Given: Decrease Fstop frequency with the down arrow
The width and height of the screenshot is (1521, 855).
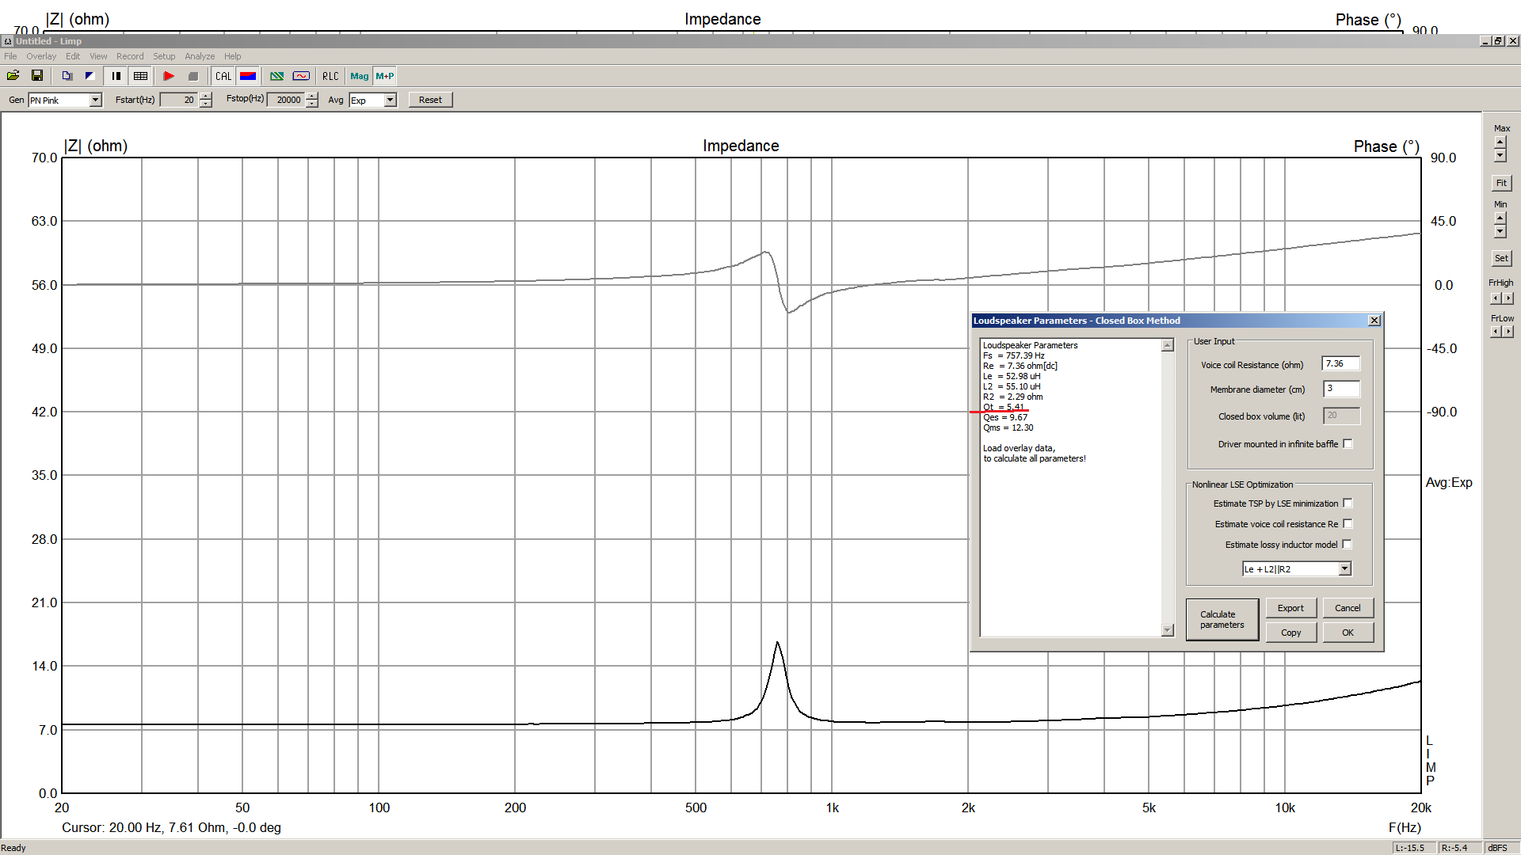Looking at the screenshot, I should (312, 104).
